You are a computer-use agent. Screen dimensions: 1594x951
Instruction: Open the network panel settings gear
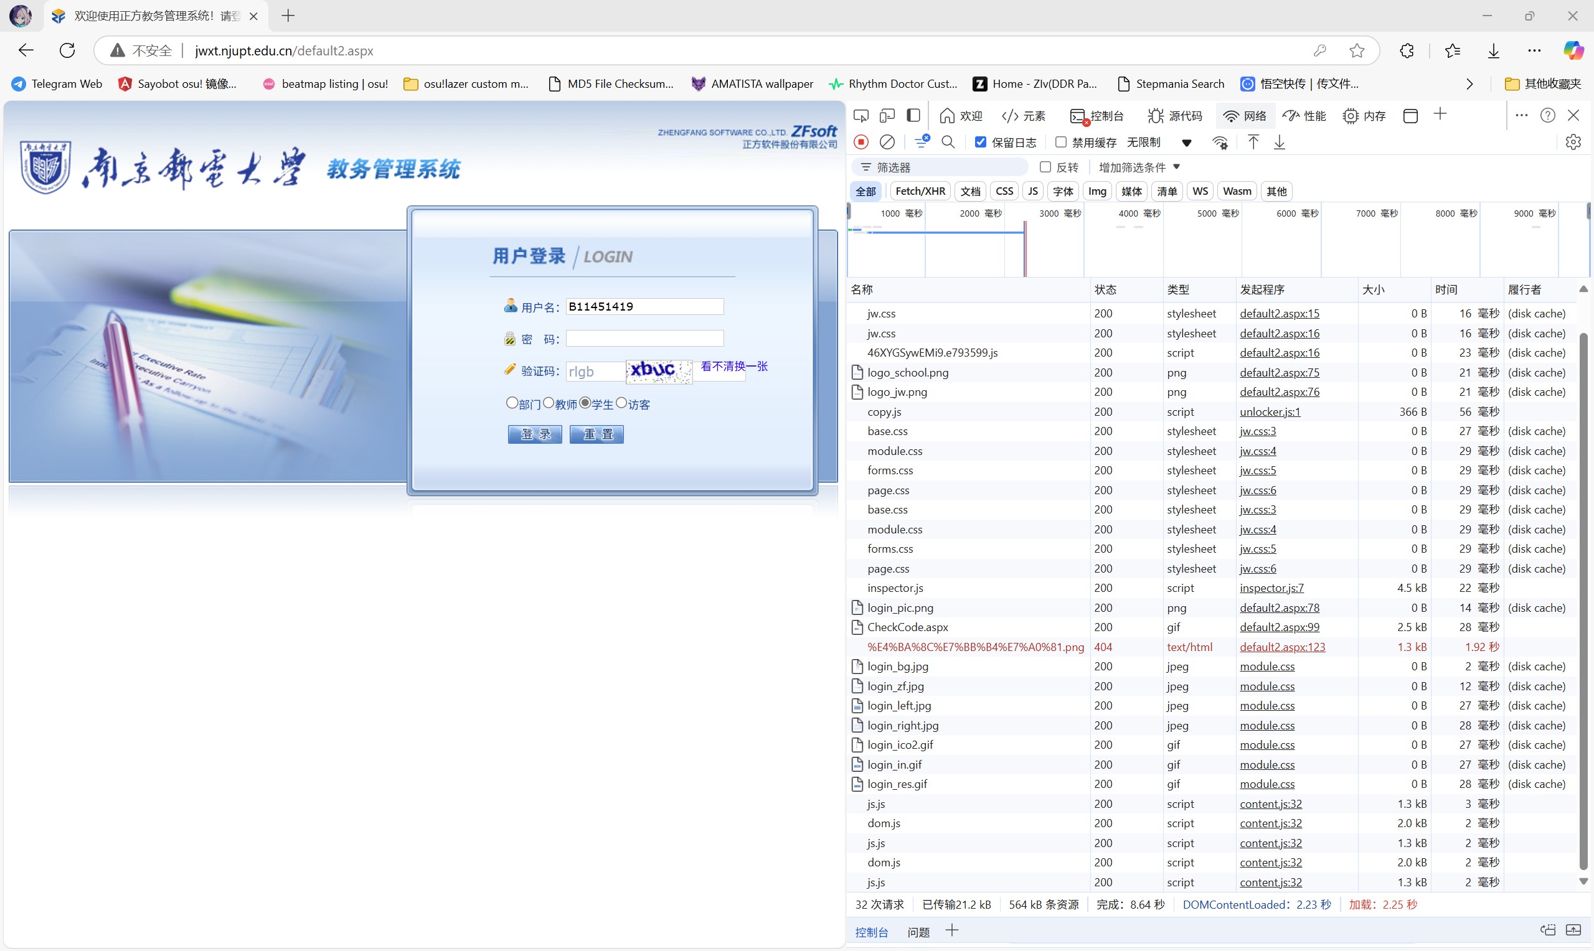1573,143
